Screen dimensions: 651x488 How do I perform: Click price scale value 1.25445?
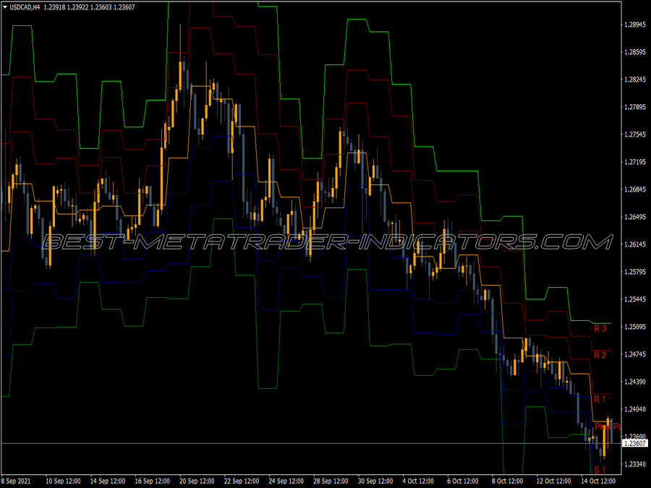click(635, 299)
